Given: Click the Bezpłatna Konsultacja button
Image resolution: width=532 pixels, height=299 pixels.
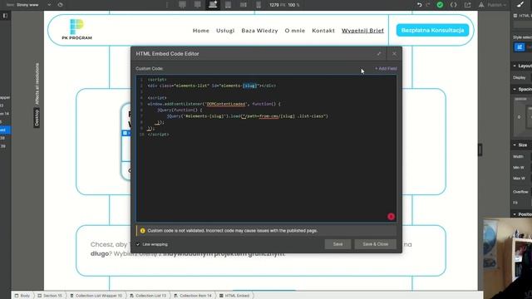Looking at the screenshot, I should point(432,30).
